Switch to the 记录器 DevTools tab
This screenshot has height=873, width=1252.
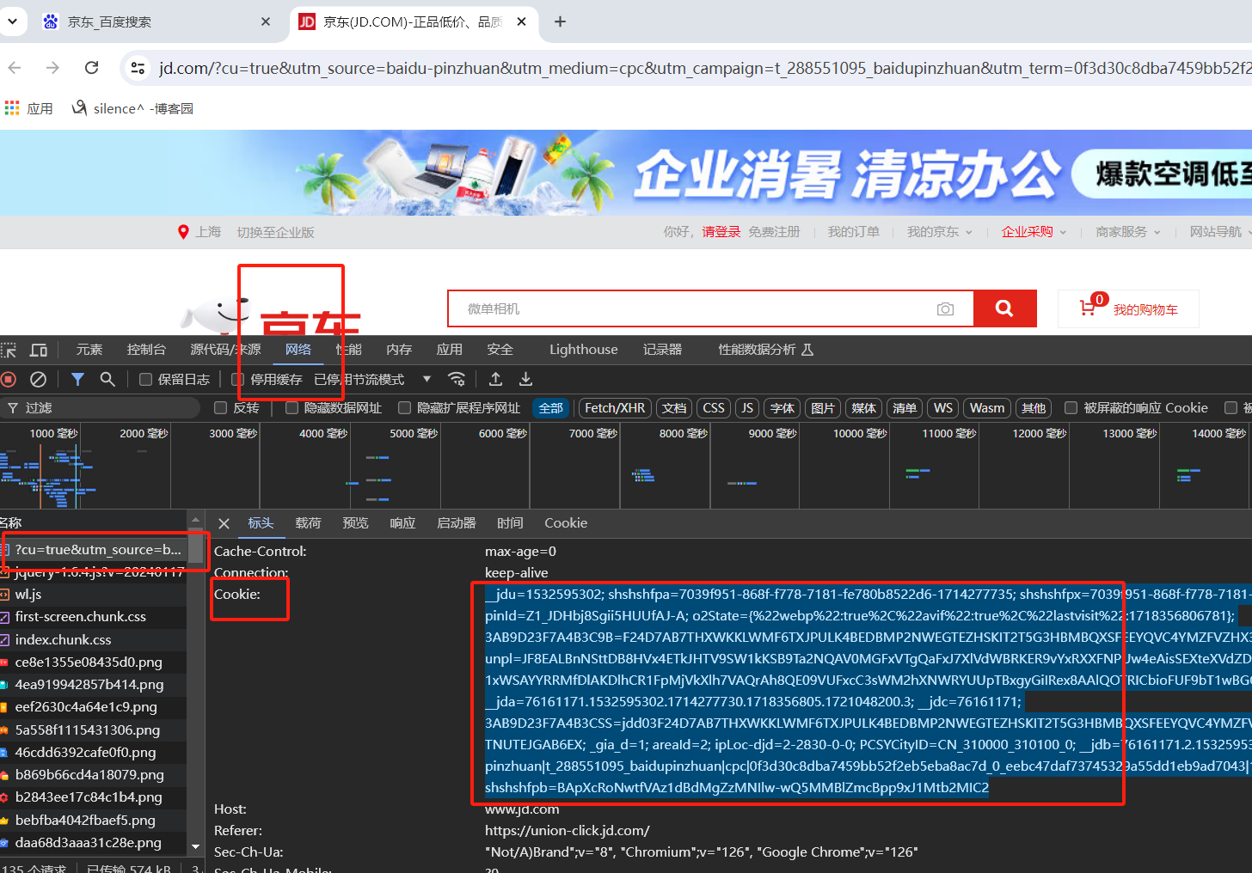point(662,350)
